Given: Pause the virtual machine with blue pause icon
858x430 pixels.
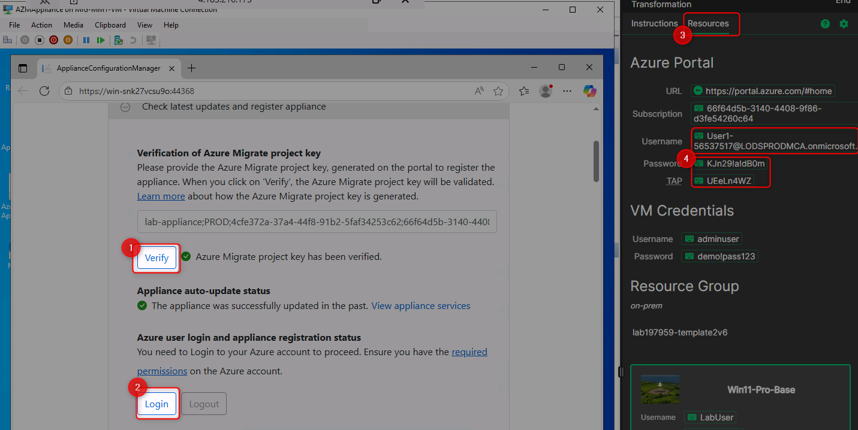Looking at the screenshot, I should click(x=86, y=40).
